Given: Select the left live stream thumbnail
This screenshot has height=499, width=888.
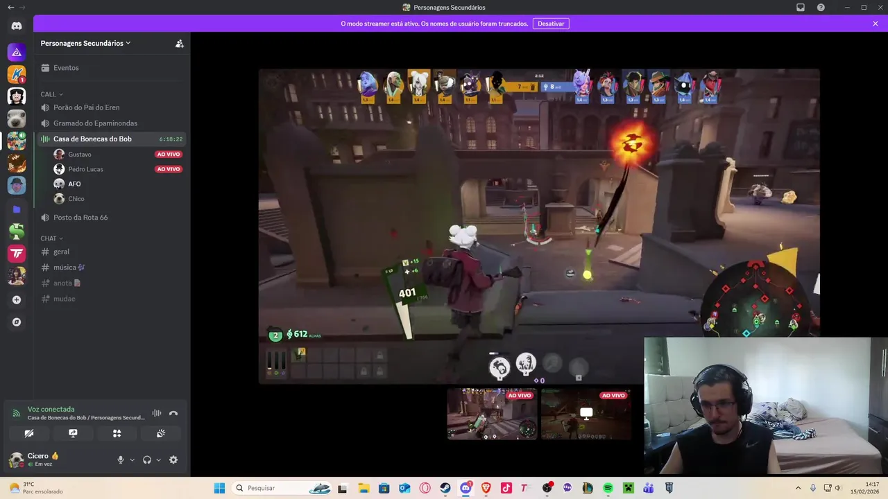Looking at the screenshot, I should 493,414.
